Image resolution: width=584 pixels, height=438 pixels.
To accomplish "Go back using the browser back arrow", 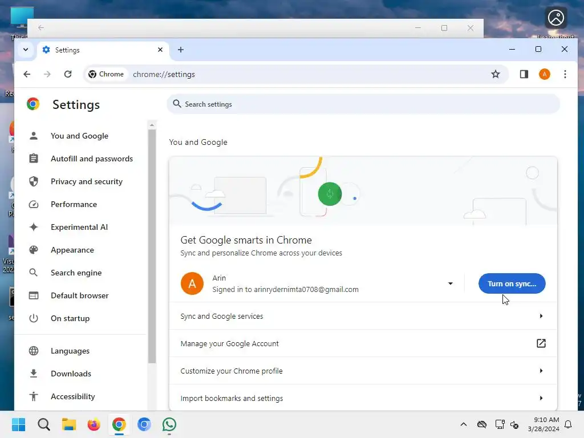I will click(x=27, y=74).
